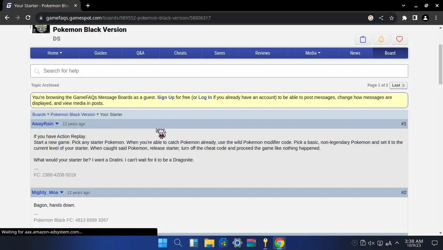Click the clipboard notes icon button

[363, 39]
